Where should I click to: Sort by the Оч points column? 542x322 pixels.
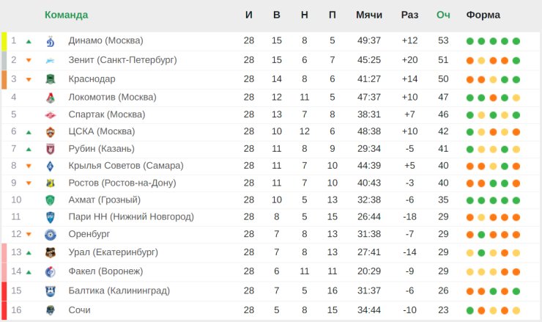coord(443,15)
